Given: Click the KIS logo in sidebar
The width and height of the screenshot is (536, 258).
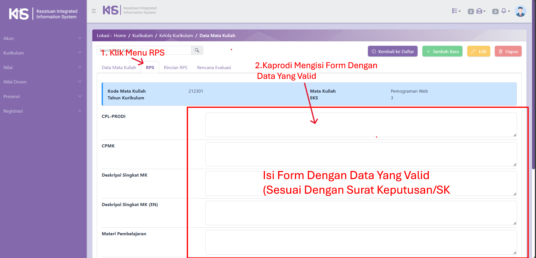Looking at the screenshot, I should point(19,14).
